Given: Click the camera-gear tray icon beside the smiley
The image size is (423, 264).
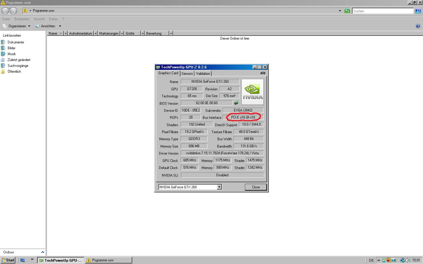Looking at the screenshot, I should pyautogui.click(x=394, y=260).
